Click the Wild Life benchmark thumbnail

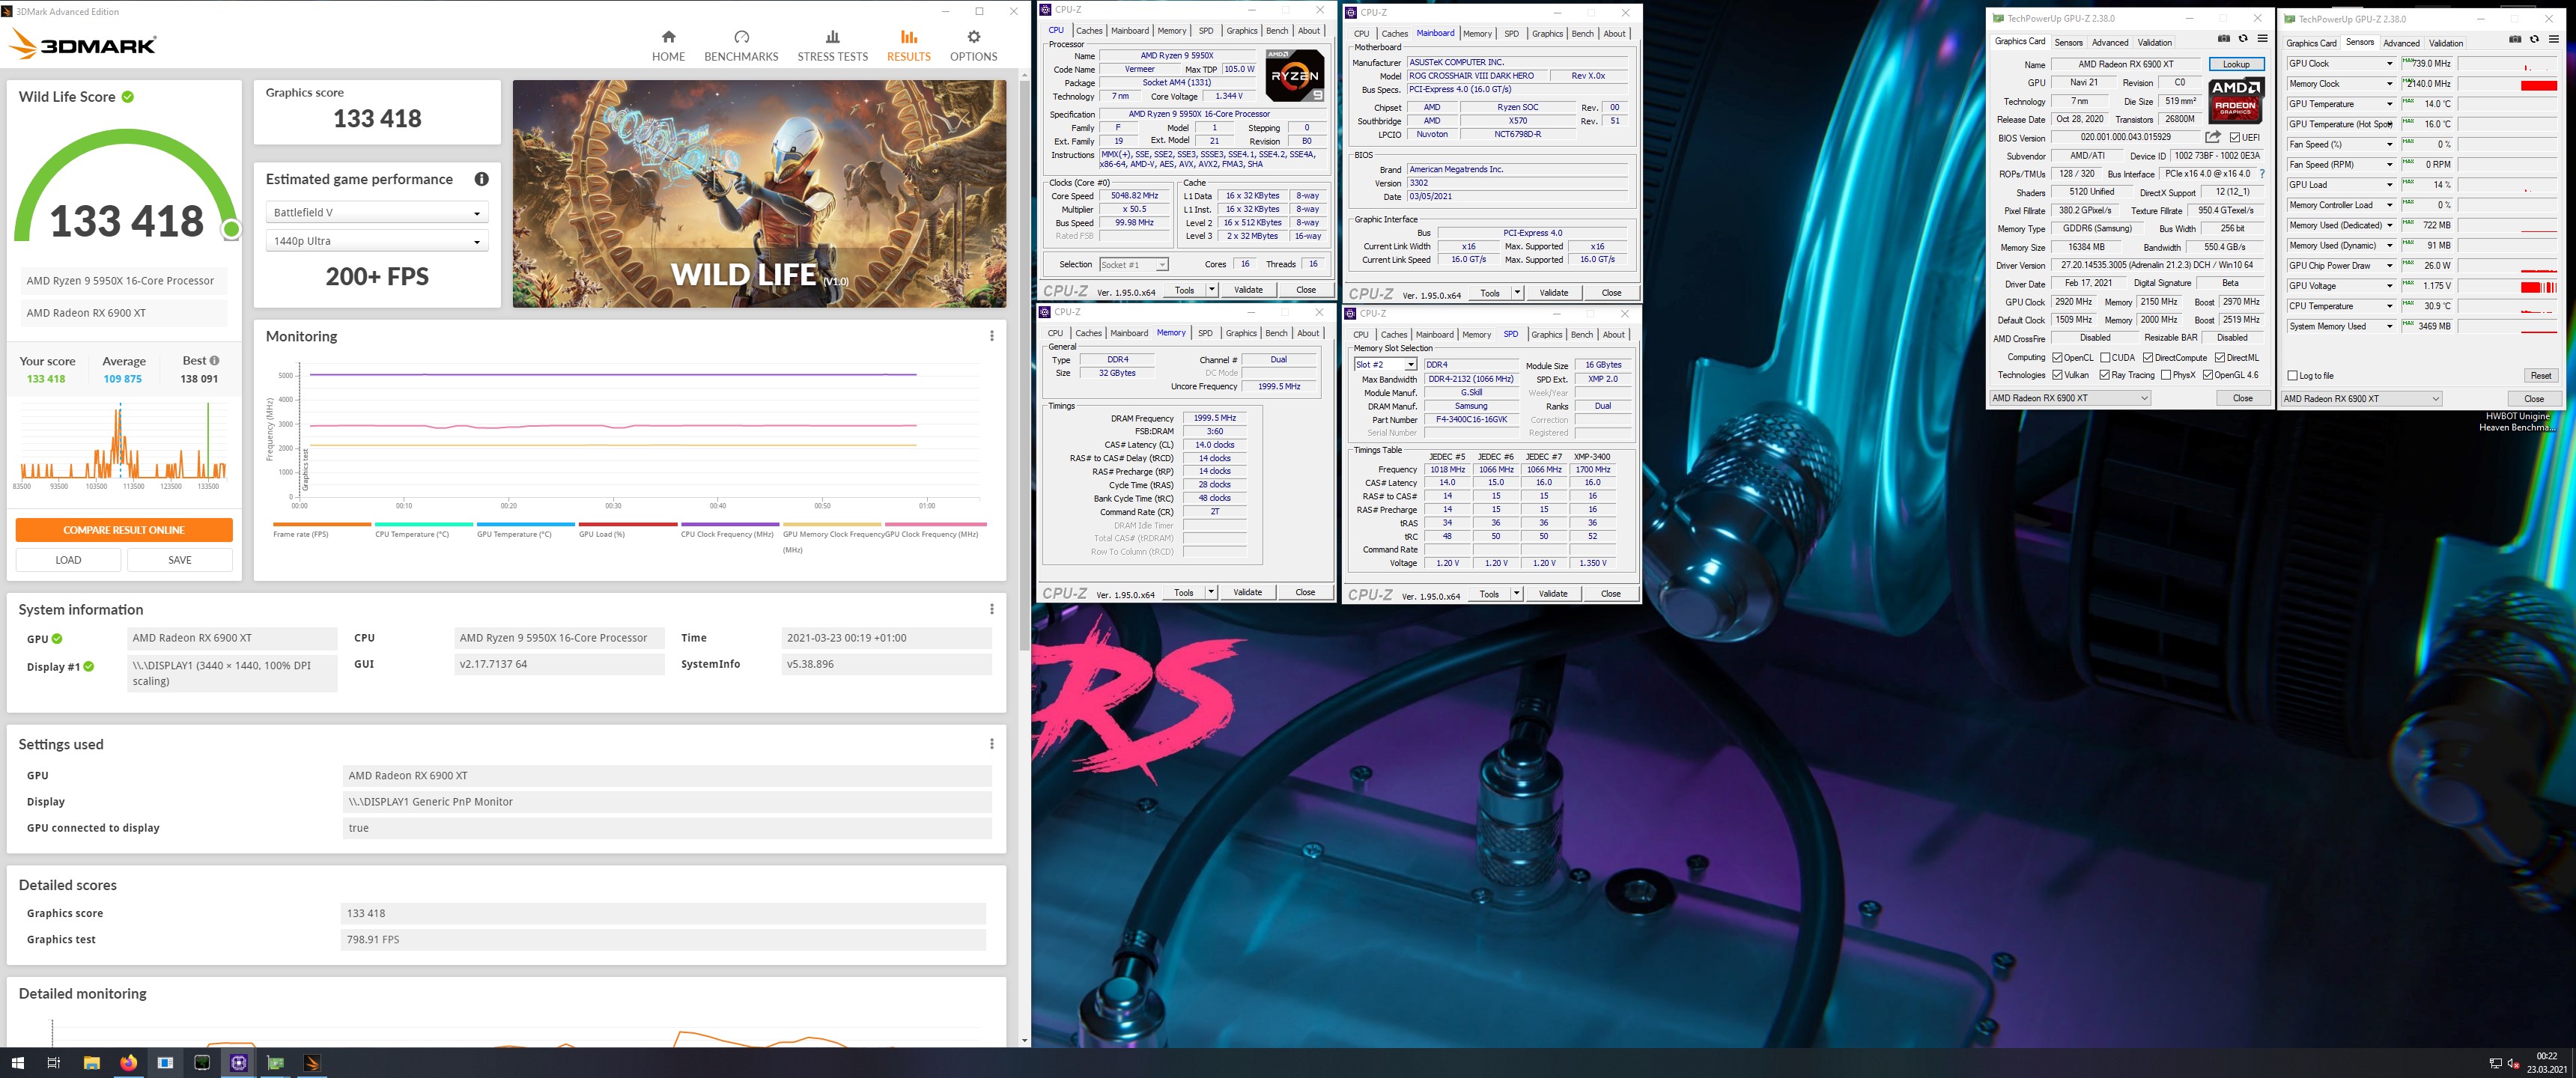(x=759, y=194)
